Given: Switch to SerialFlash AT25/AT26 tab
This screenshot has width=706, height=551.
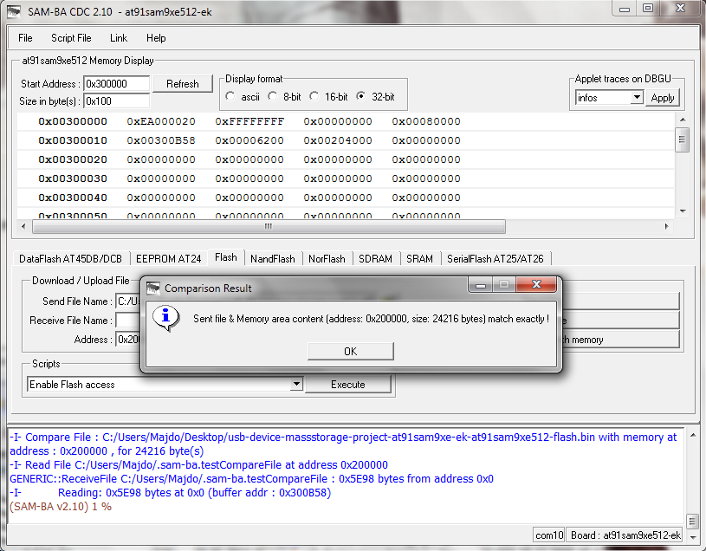Looking at the screenshot, I should 495,259.
